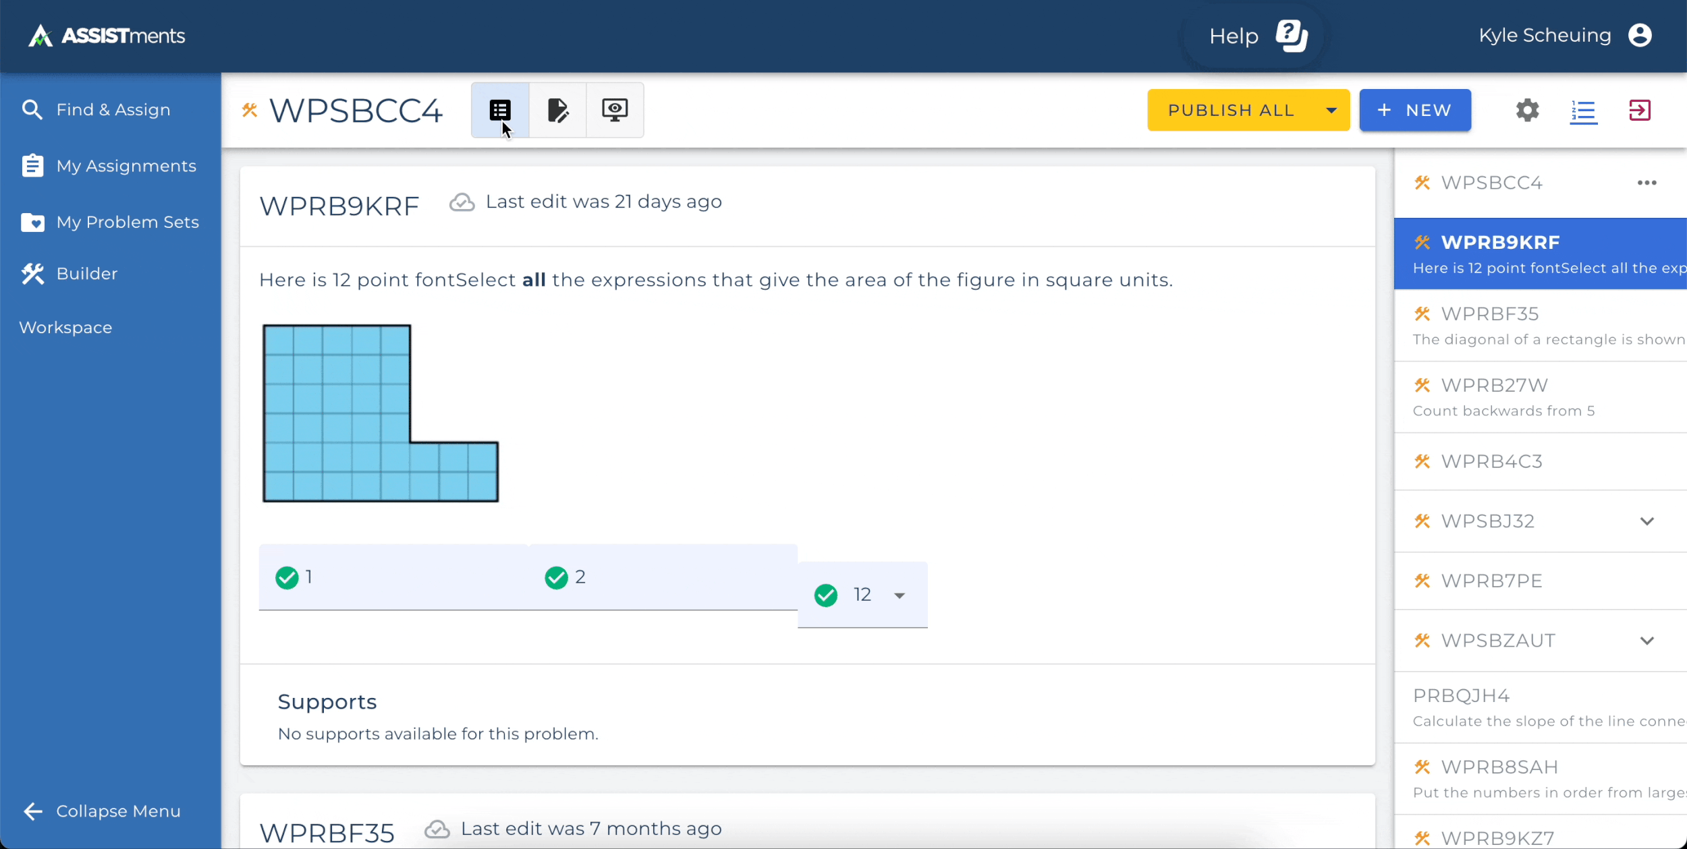Open the student preview monitor icon
The width and height of the screenshot is (1687, 849).
[615, 110]
